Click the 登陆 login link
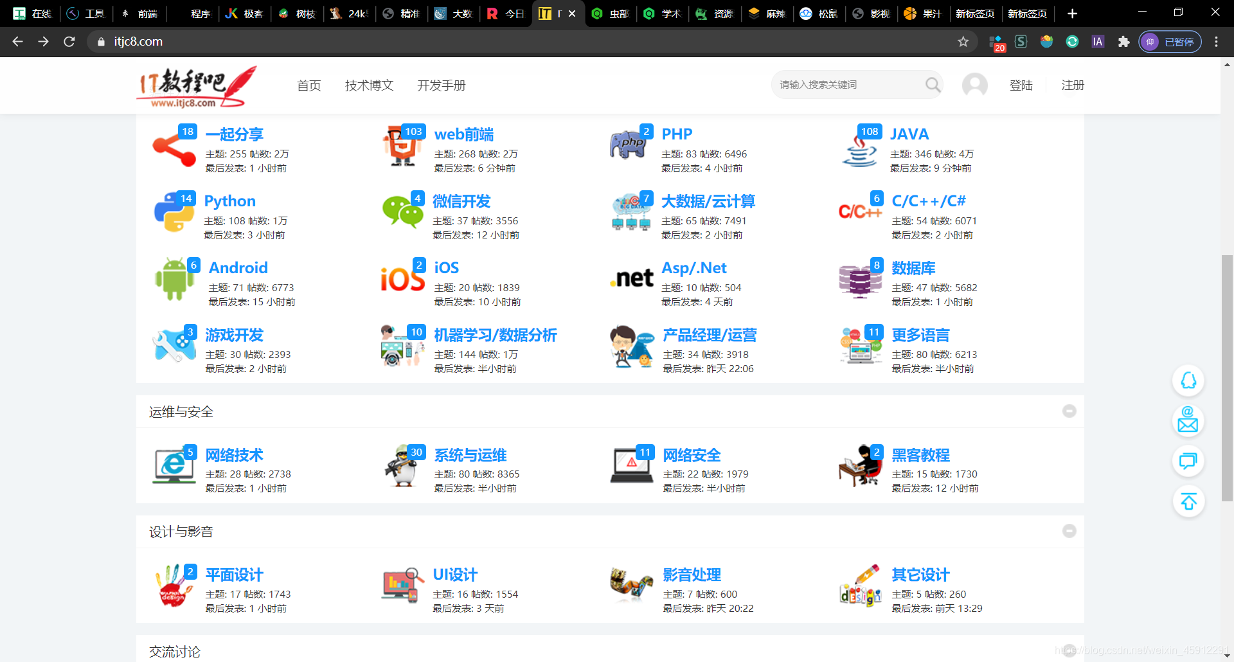Image resolution: width=1234 pixels, height=662 pixels. click(x=1021, y=85)
